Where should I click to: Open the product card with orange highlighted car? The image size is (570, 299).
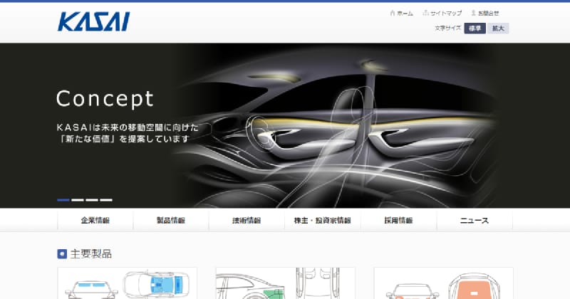443,283
